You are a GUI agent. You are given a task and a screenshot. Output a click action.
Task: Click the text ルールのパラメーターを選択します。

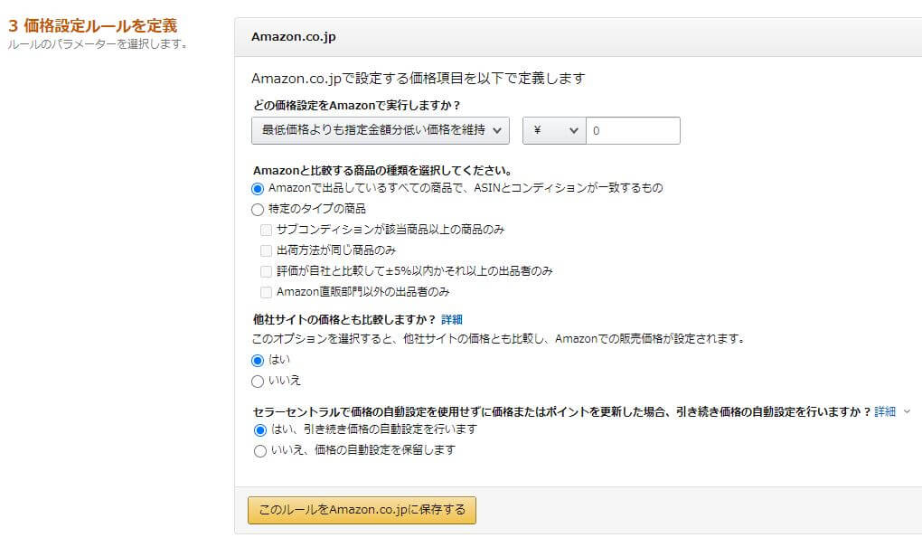[x=98, y=44]
